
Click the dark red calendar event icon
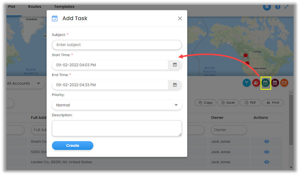click(275, 83)
